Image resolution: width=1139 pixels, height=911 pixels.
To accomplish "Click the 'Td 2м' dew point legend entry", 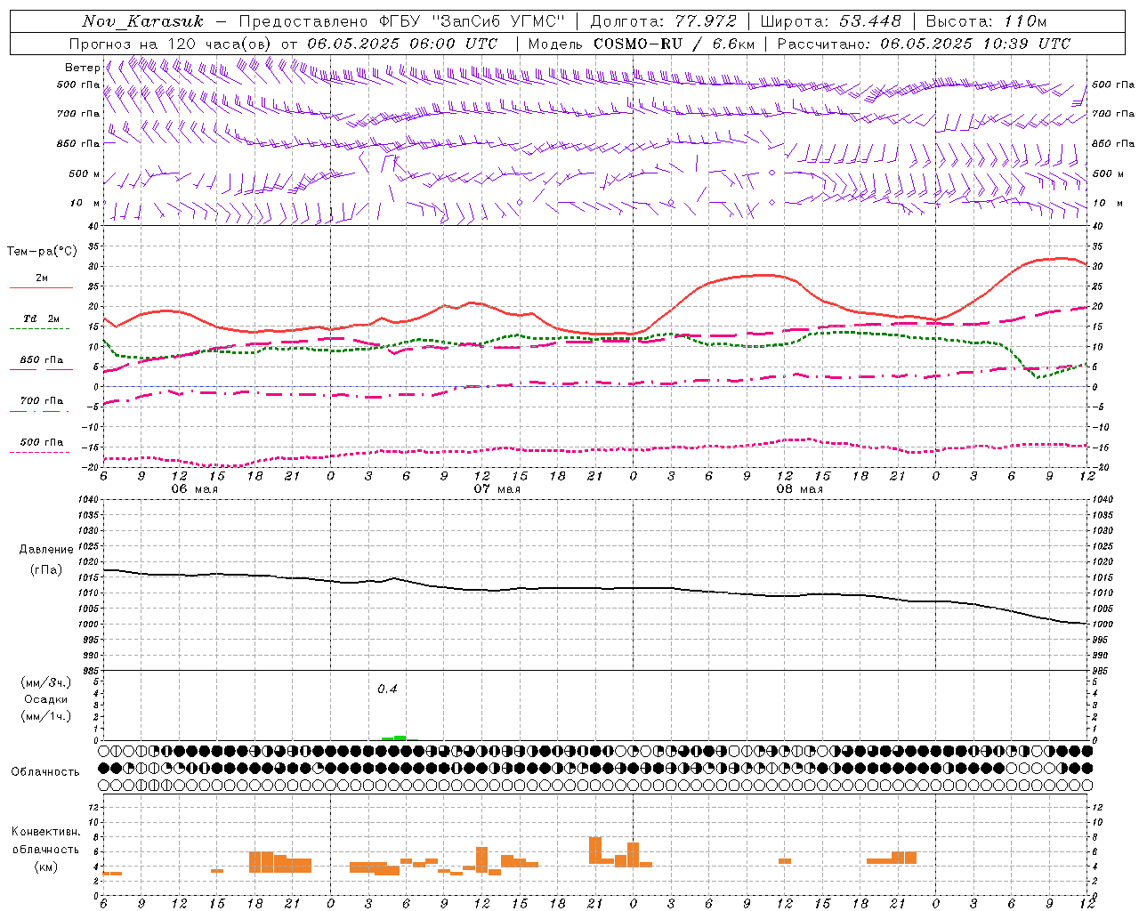I will coord(41,318).
